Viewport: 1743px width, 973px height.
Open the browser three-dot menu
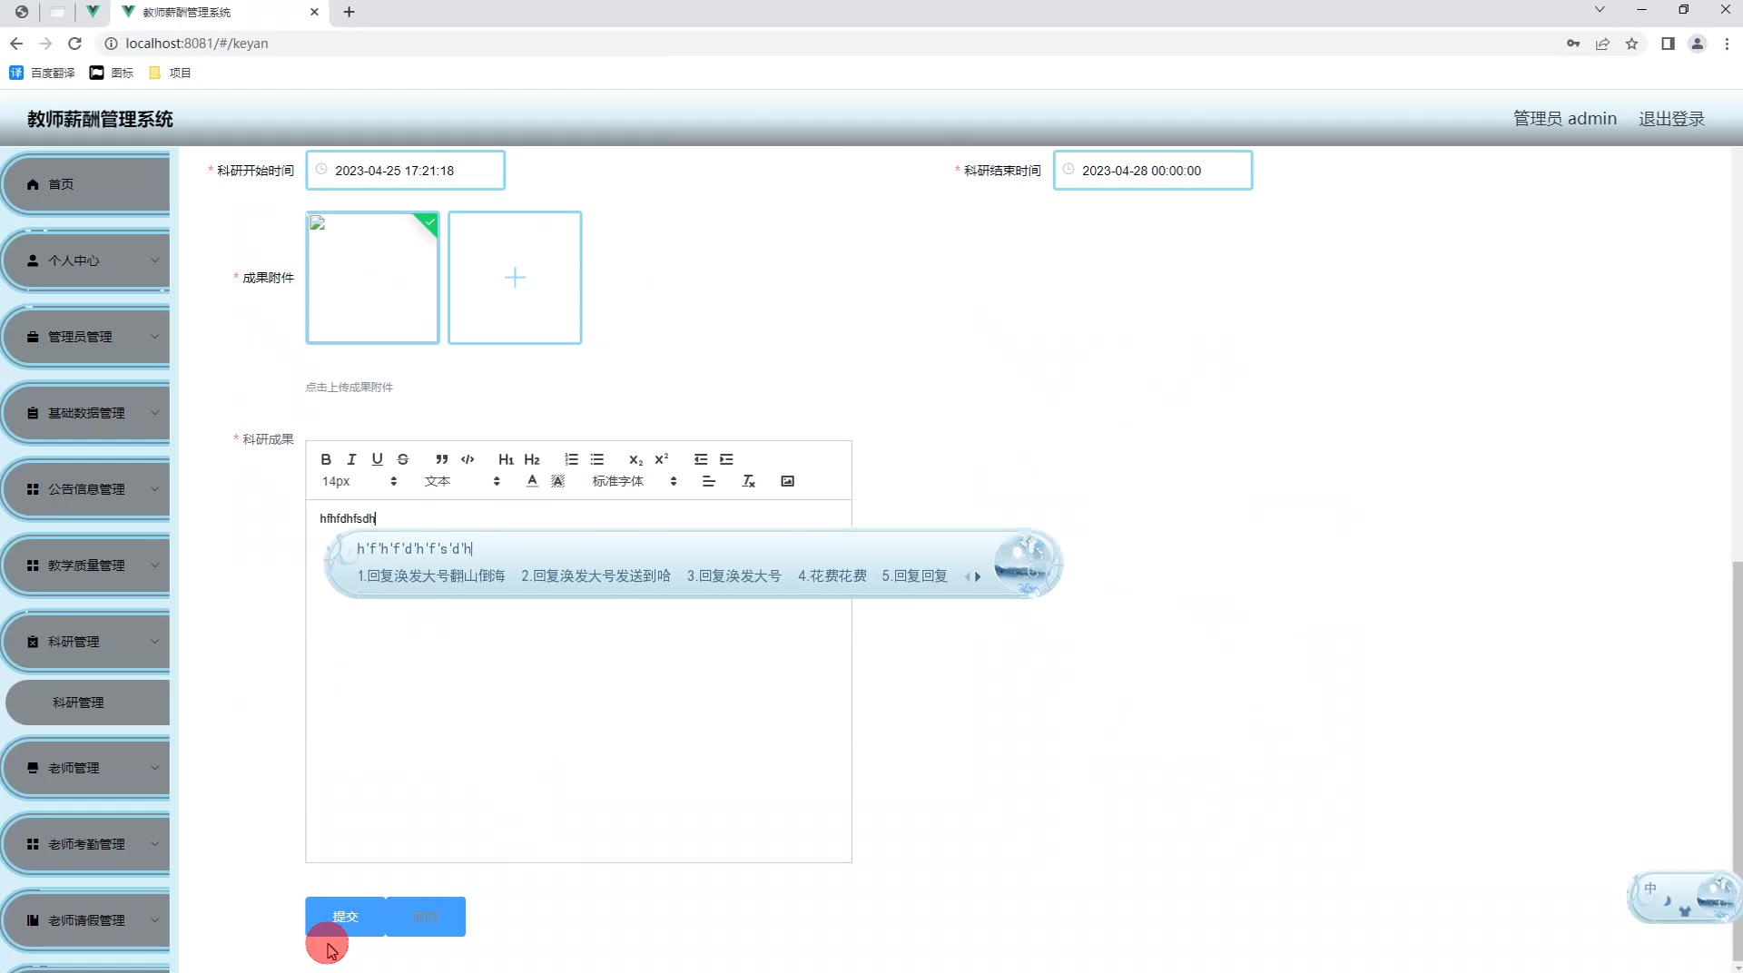[1727, 44]
